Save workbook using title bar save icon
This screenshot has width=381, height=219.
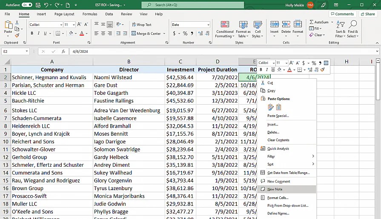pyautogui.click(x=38, y=5)
